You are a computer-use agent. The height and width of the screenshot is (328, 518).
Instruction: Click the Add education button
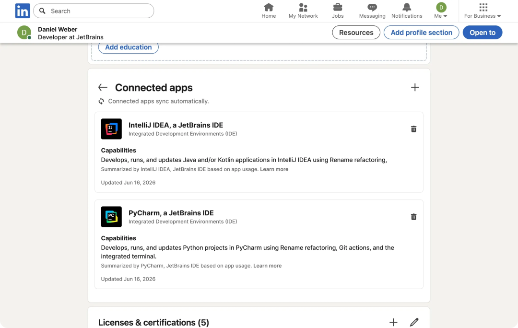coord(129,47)
